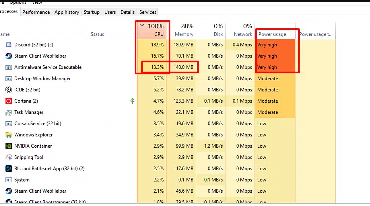370x206 pixels.
Task: Click the Windows Explorer folder icon
Action: point(8,135)
